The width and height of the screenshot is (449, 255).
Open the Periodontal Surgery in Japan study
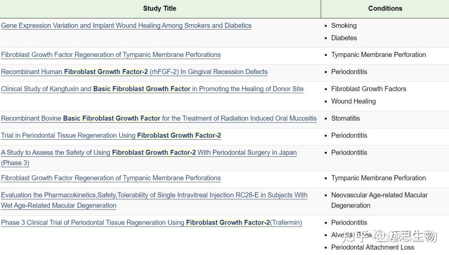pyautogui.click(x=149, y=152)
